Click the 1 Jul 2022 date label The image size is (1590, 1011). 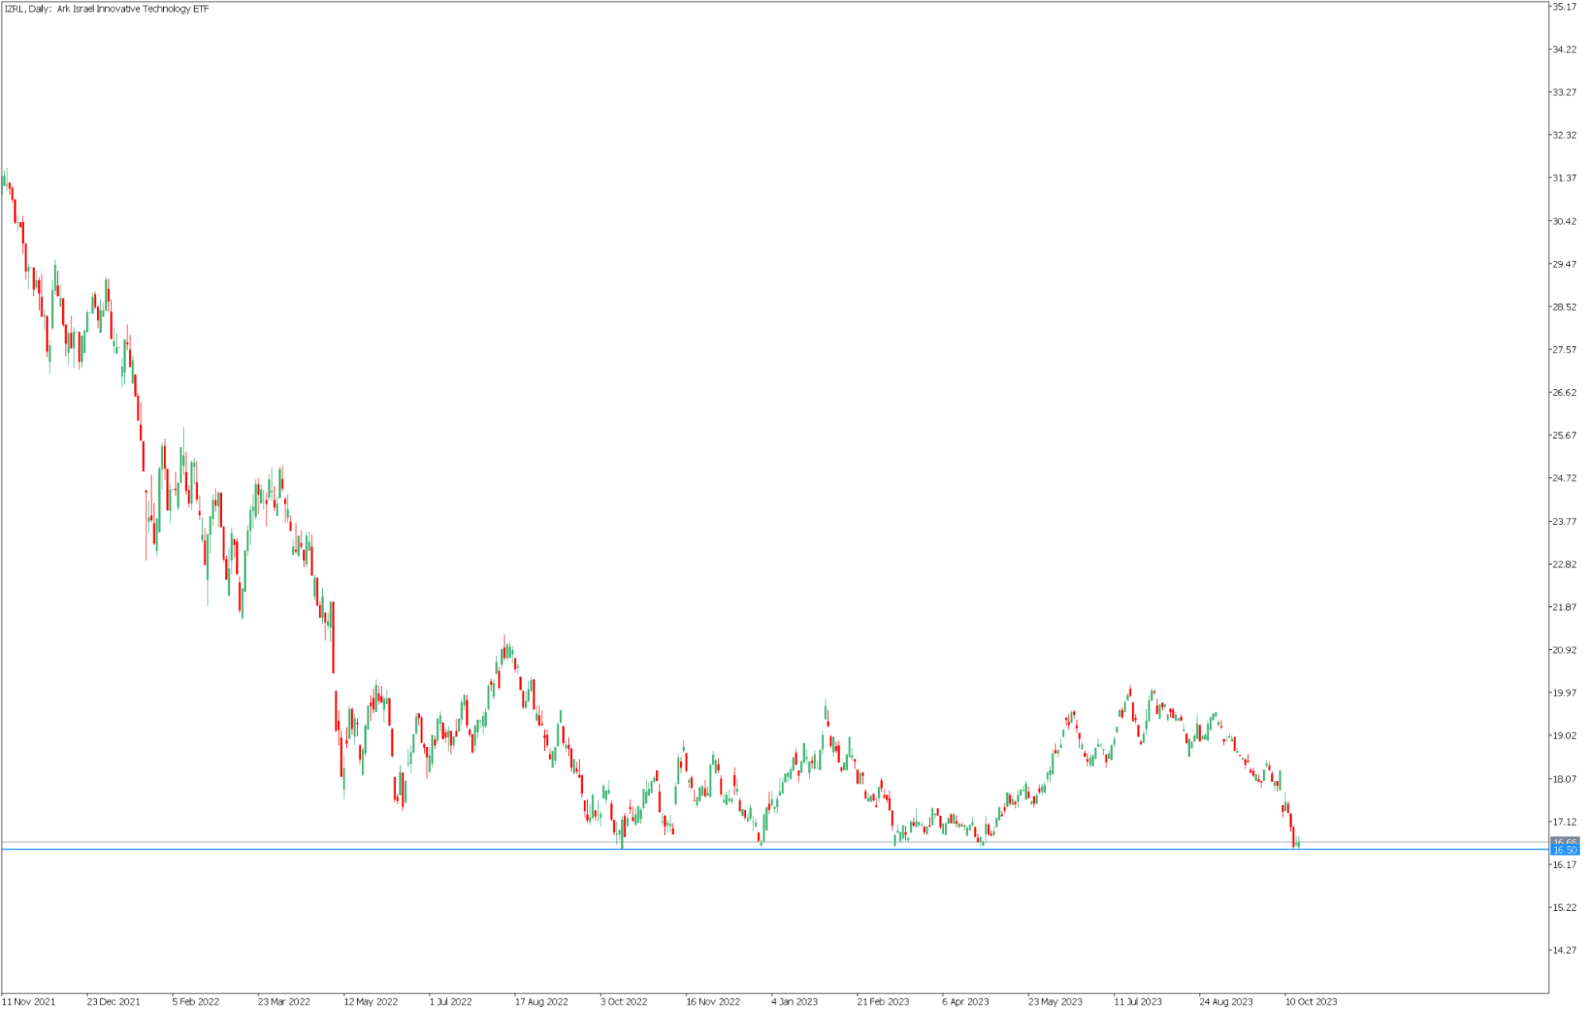451,1002
